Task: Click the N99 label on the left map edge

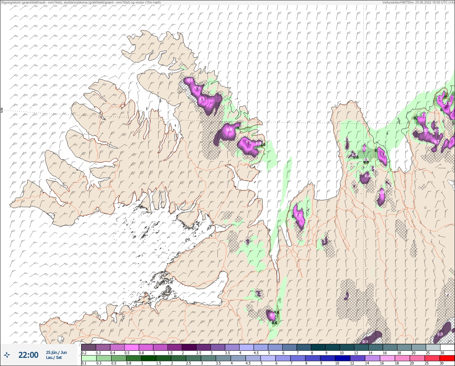Action: point(2,111)
